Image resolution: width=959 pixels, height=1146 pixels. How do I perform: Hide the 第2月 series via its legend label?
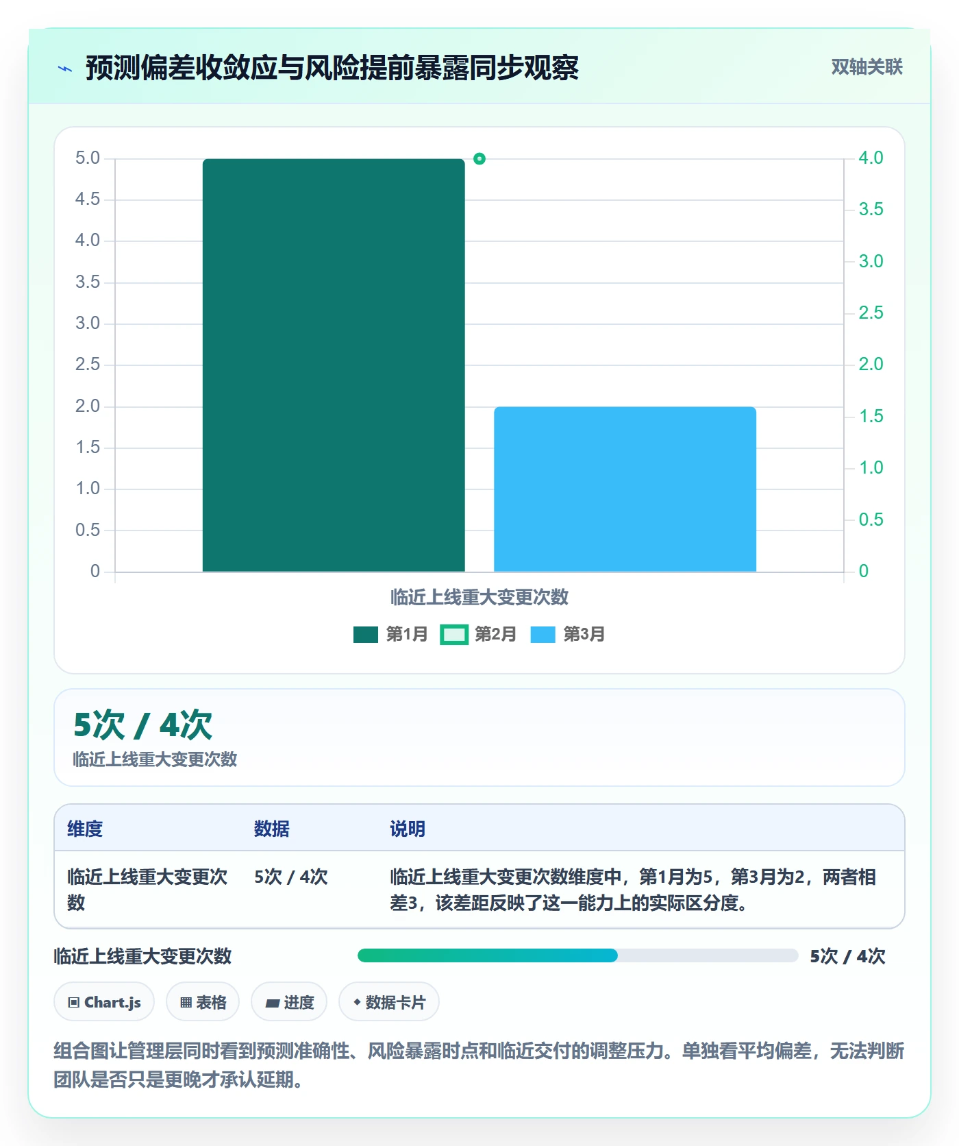[x=495, y=635]
